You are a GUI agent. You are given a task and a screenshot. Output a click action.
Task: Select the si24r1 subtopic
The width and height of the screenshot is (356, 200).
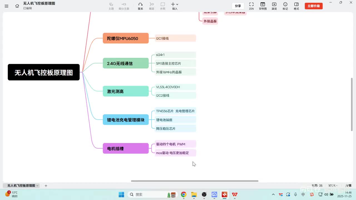click(175, 55)
